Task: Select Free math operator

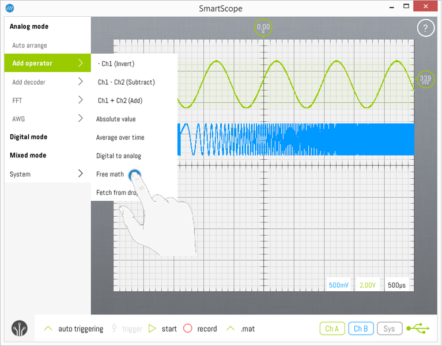Action: click(110, 174)
